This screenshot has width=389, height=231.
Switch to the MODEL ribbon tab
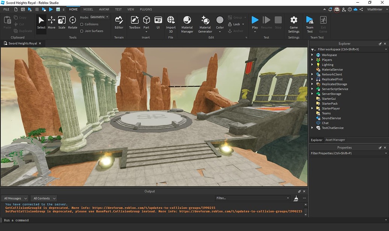click(88, 9)
